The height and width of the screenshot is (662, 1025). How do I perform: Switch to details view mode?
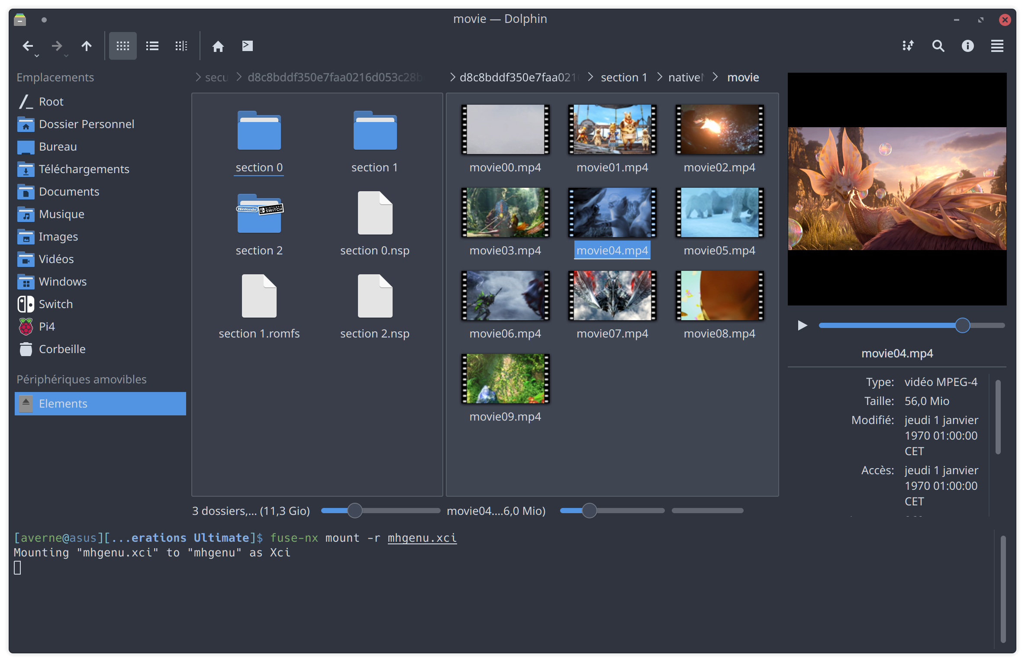[181, 46]
